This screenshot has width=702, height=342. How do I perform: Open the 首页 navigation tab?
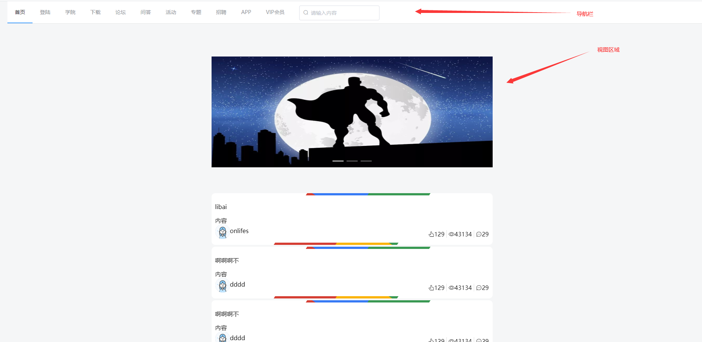click(x=20, y=12)
